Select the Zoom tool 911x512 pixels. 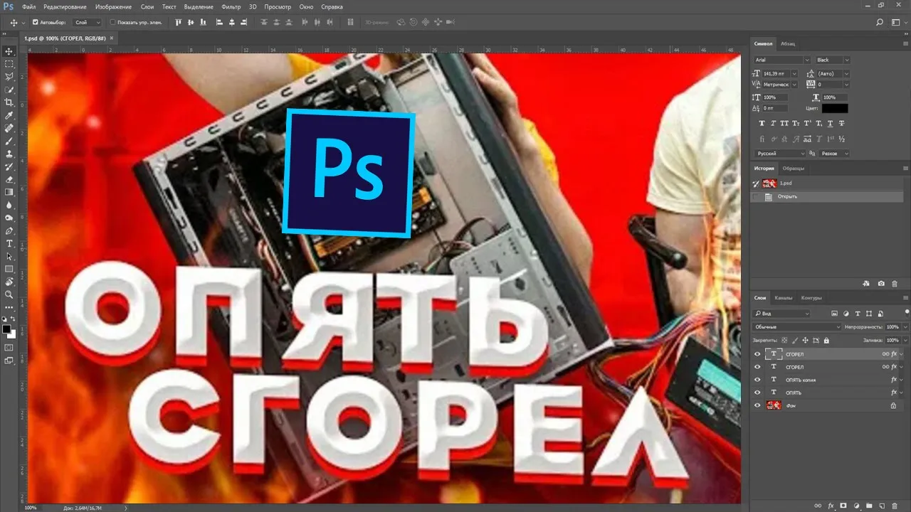click(x=9, y=294)
